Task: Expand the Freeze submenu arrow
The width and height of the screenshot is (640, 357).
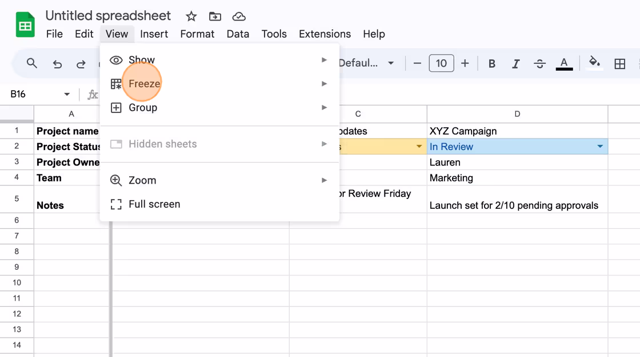Action: pyautogui.click(x=324, y=83)
